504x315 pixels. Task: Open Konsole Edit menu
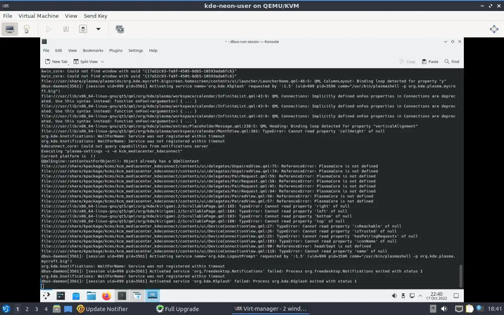pyautogui.click(x=59, y=50)
